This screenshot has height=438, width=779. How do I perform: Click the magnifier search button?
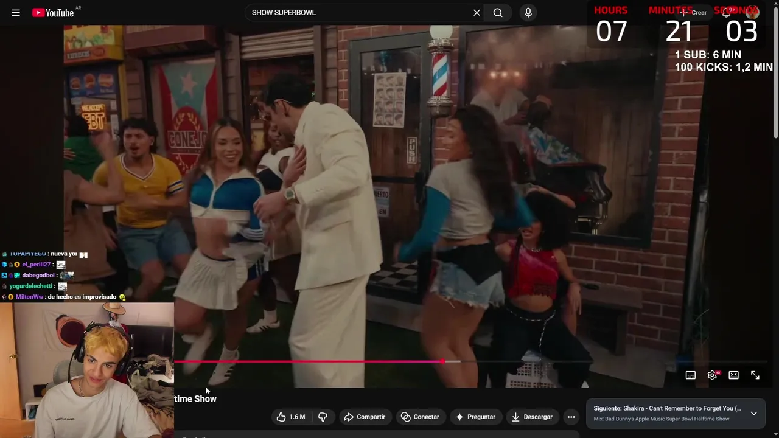[x=498, y=13]
